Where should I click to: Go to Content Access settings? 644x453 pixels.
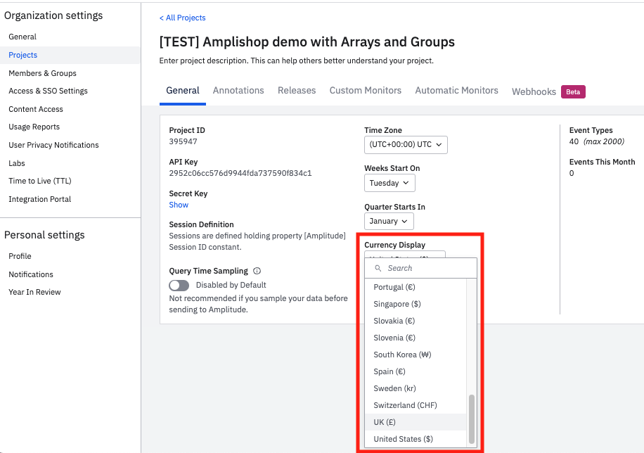[x=36, y=109]
